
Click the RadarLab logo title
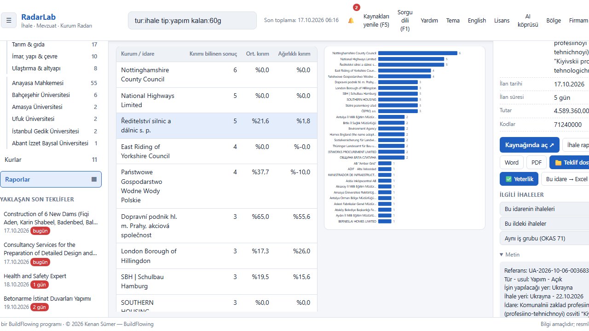(x=38, y=17)
